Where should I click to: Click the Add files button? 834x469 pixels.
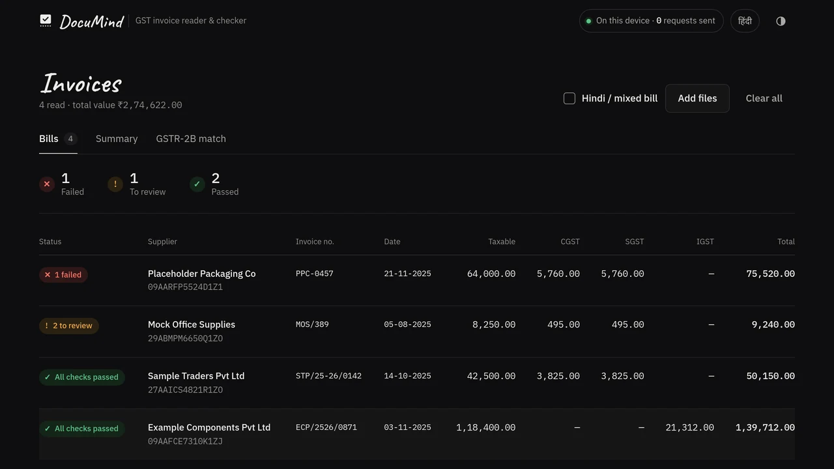697,98
